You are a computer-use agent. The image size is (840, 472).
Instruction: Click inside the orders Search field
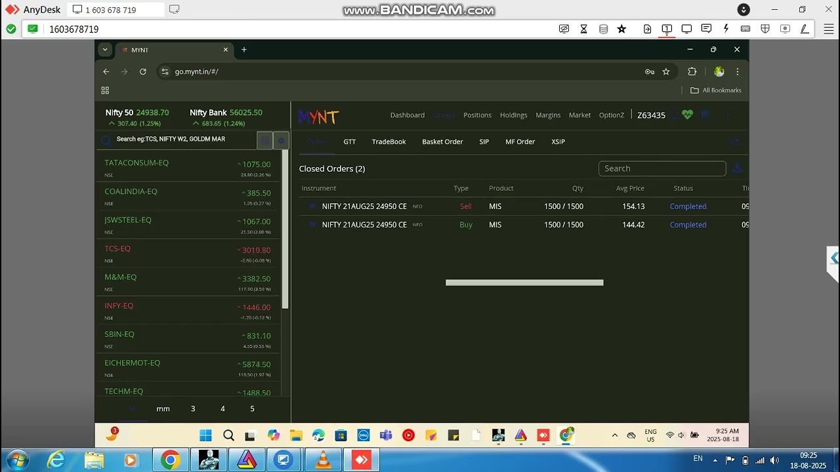tap(661, 168)
